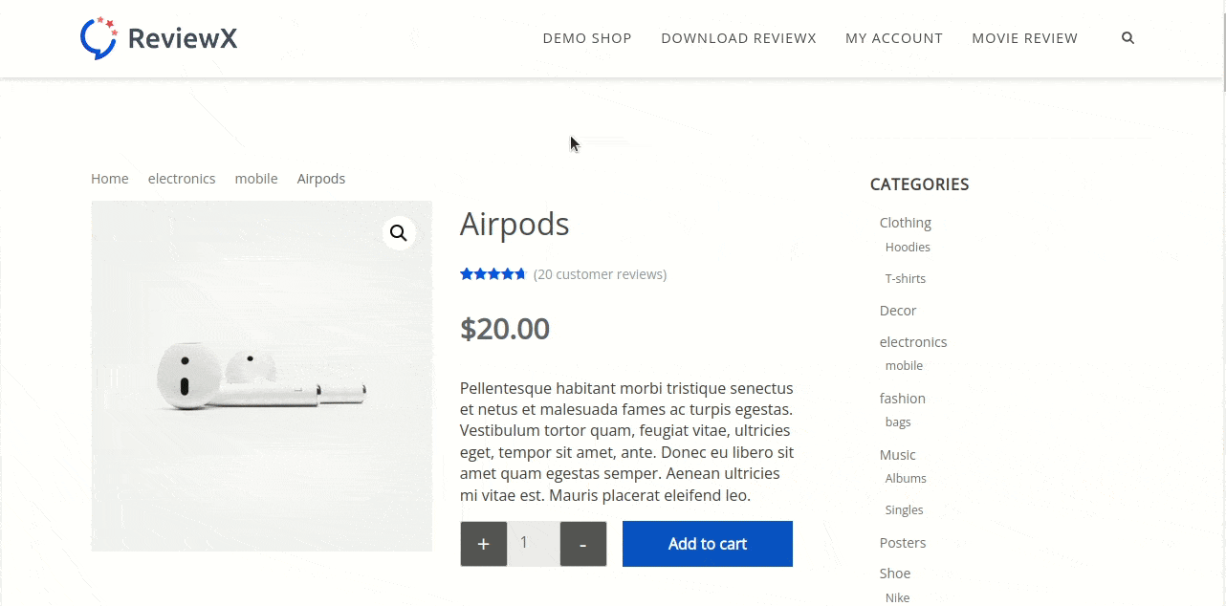Screen dimensions: 1226x606
Task: Select the Clothing category
Action: pos(905,223)
